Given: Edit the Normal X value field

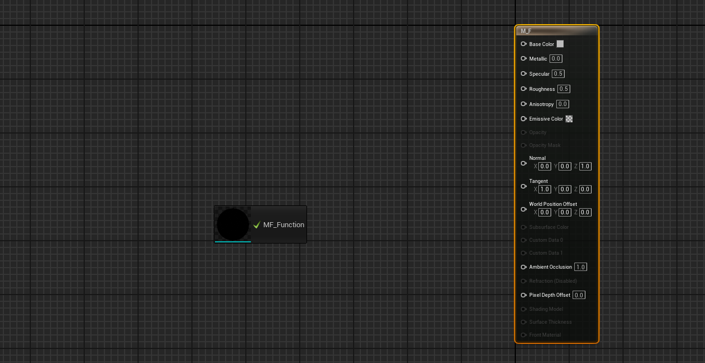Looking at the screenshot, I should point(544,167).
